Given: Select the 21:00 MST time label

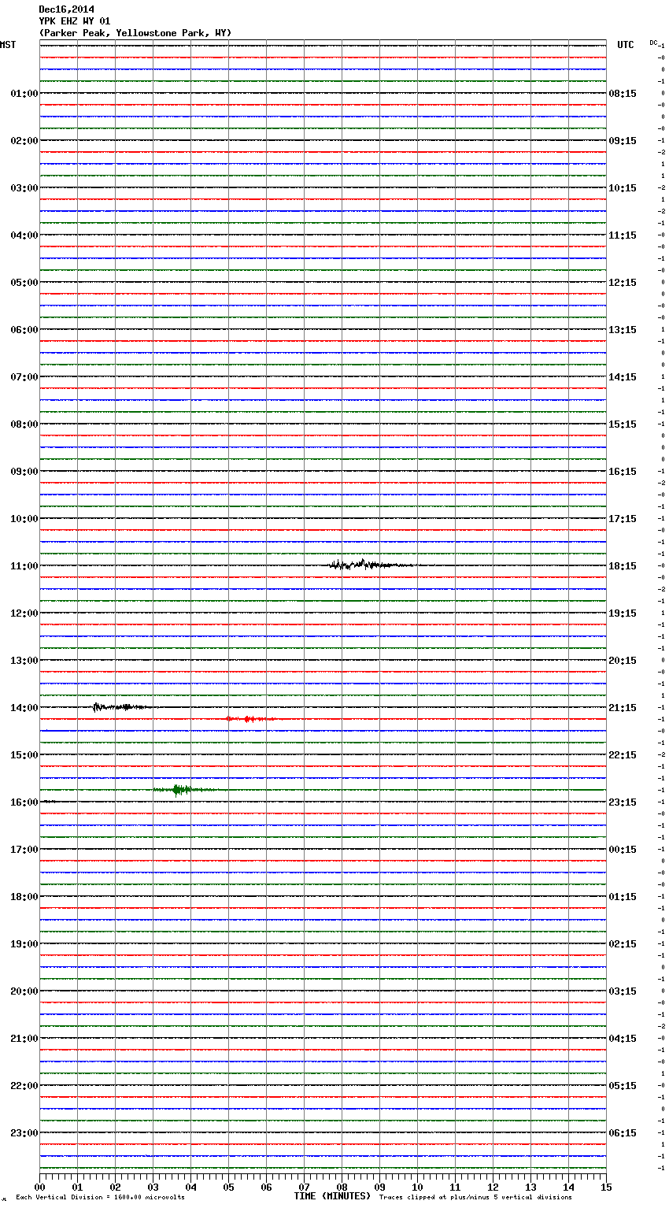Looking at the screenshot, I should coord(24,1039).
